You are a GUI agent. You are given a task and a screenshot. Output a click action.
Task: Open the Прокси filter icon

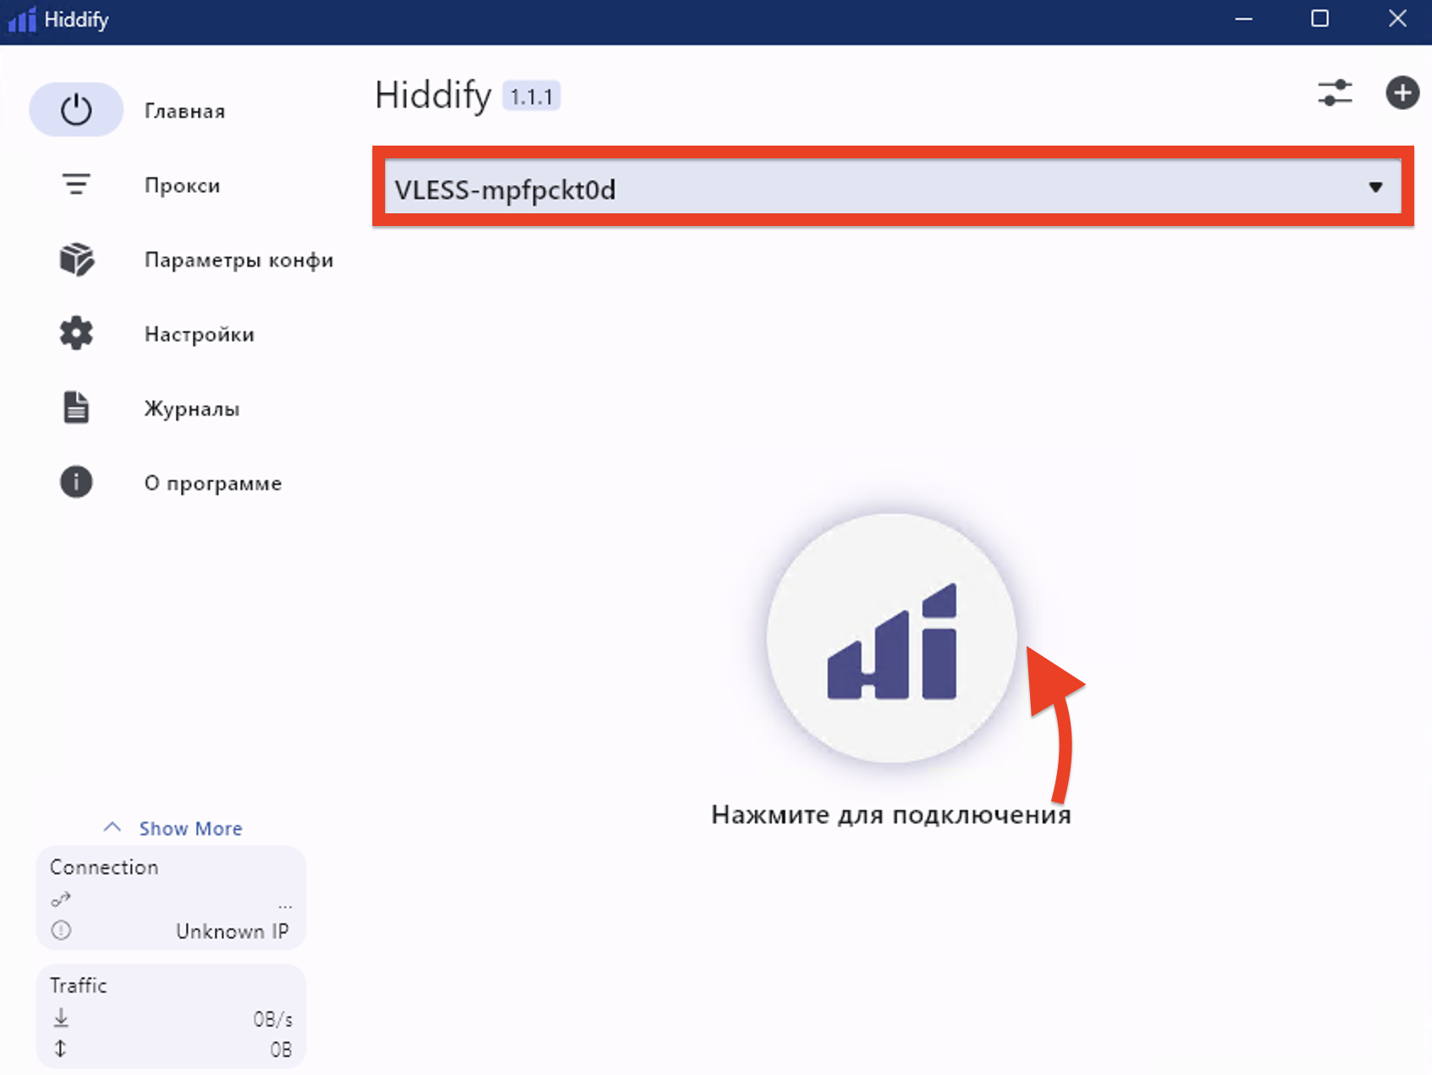pos(76,185)
